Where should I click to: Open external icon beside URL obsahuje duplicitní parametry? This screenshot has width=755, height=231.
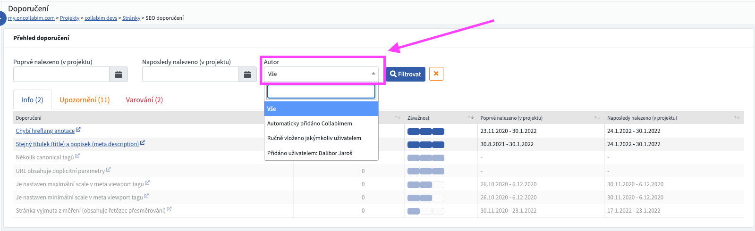click(x=108, y=170)
